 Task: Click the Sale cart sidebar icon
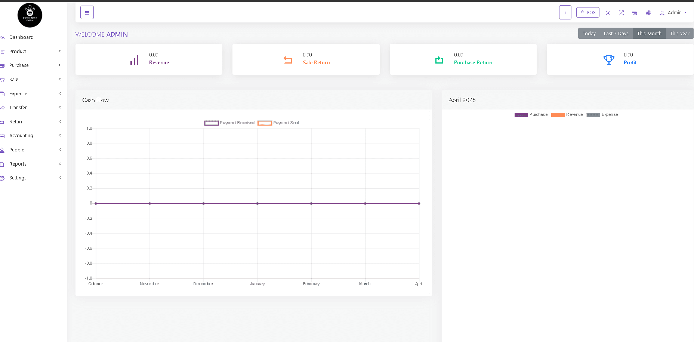[2, 80]
